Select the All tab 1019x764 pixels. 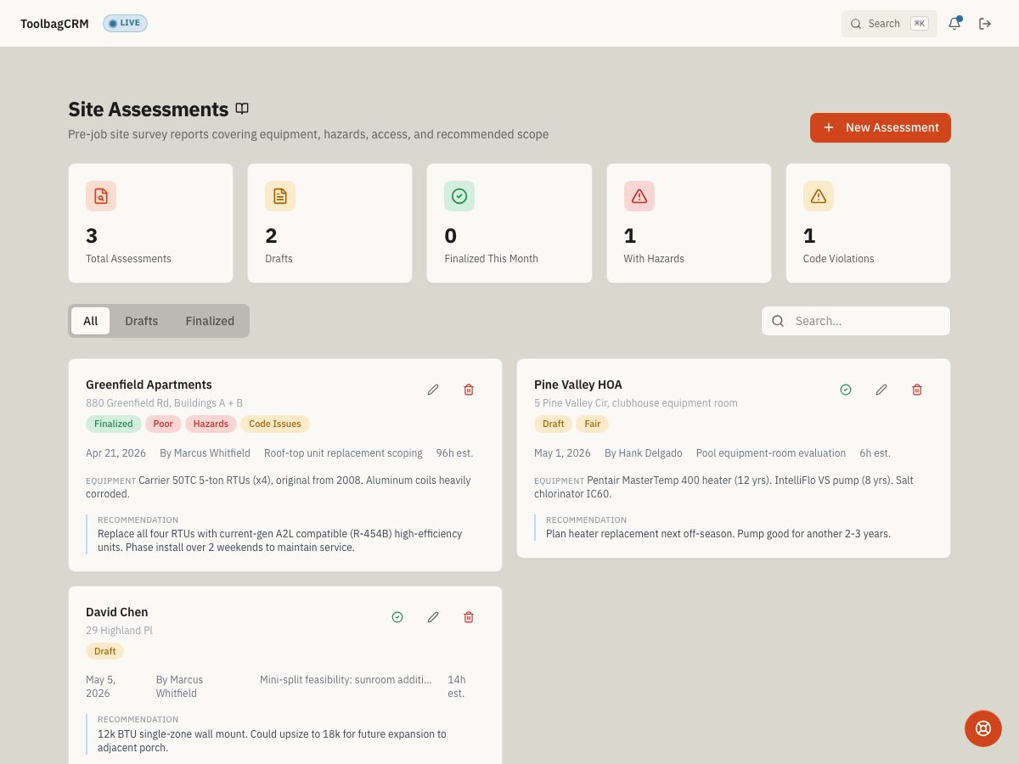[x=90, y=321]
